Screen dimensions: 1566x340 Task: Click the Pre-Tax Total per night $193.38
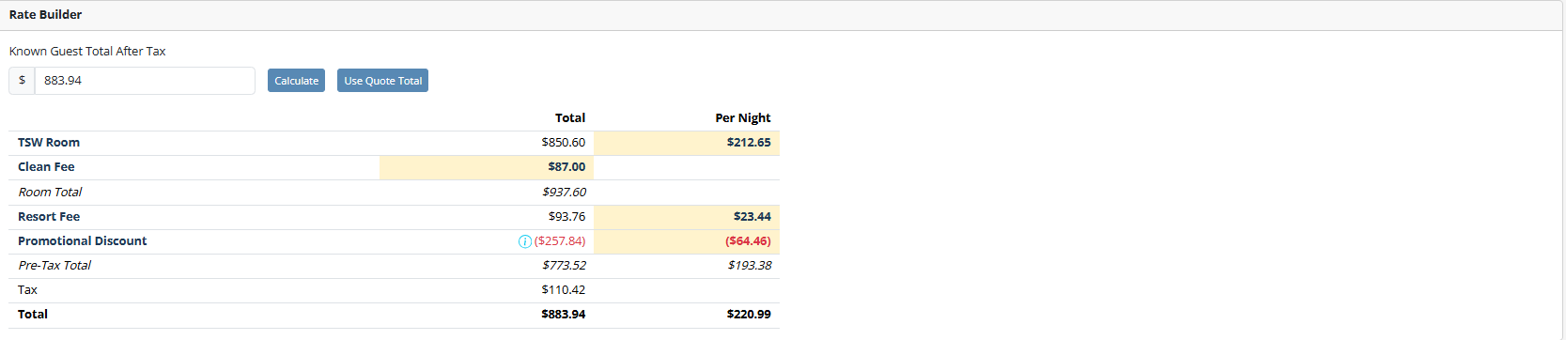[x=750, y=266]
